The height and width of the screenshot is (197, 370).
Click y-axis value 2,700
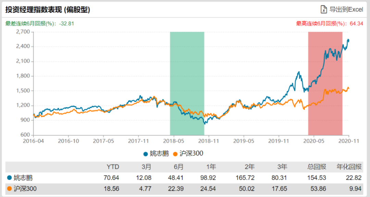coord(23,32)
